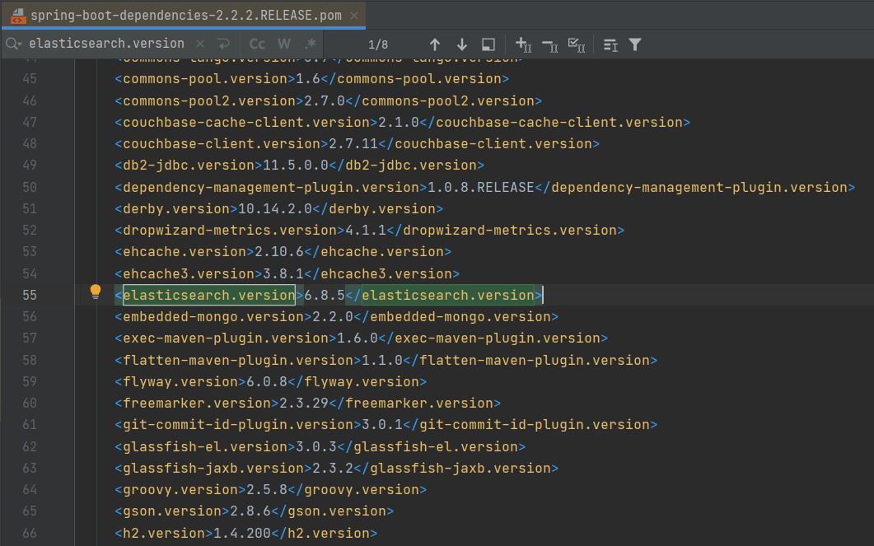
Task: Click embedded-mongo.version opening tag
Action: coord(213,317)
